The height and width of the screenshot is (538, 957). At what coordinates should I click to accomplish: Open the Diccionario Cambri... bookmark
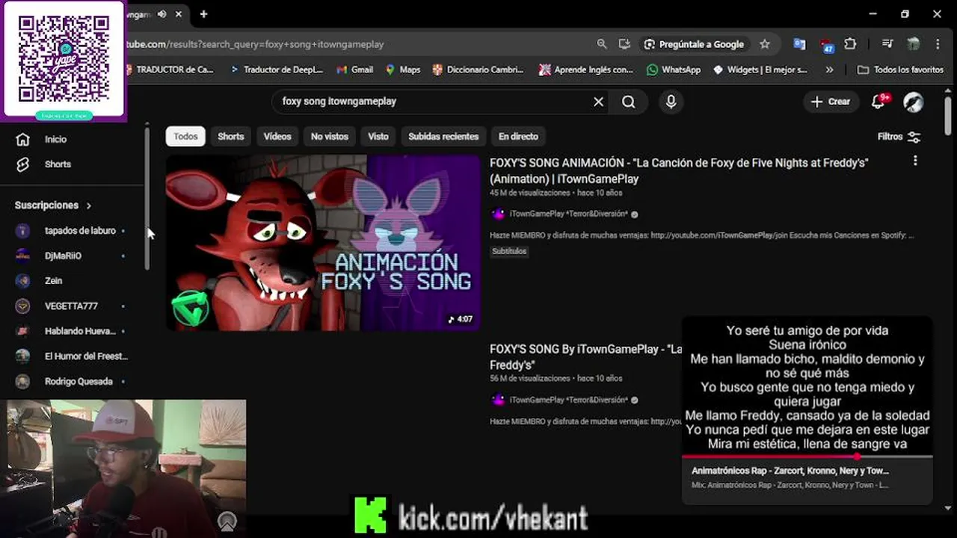[478, 69]
